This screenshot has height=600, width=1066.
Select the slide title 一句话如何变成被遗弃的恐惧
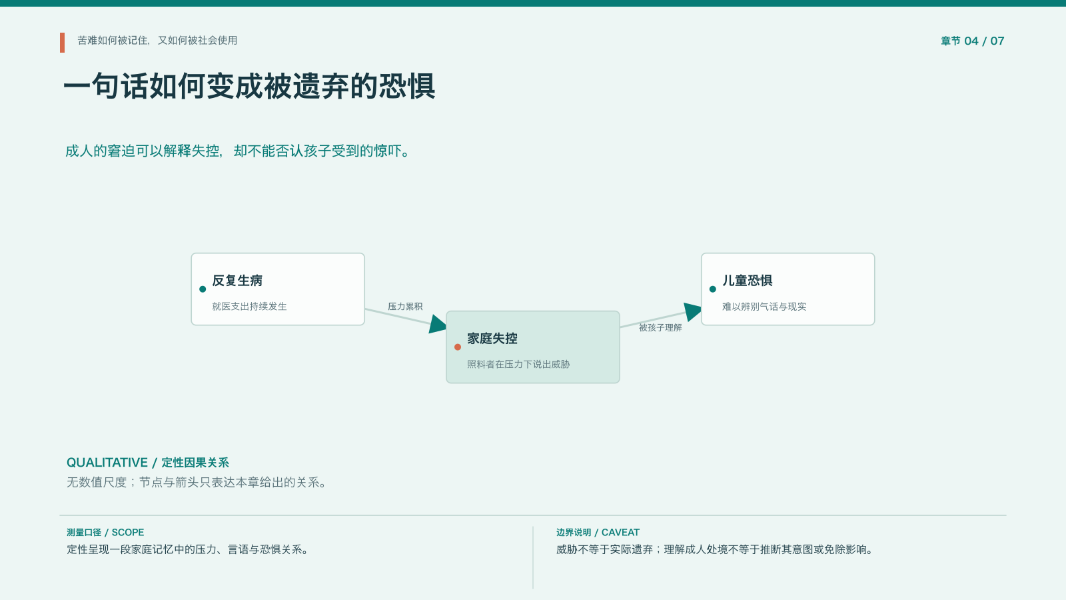(x=250, y=87)
